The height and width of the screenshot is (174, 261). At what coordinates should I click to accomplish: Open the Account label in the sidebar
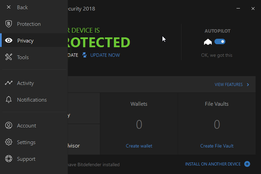point(27,125)
